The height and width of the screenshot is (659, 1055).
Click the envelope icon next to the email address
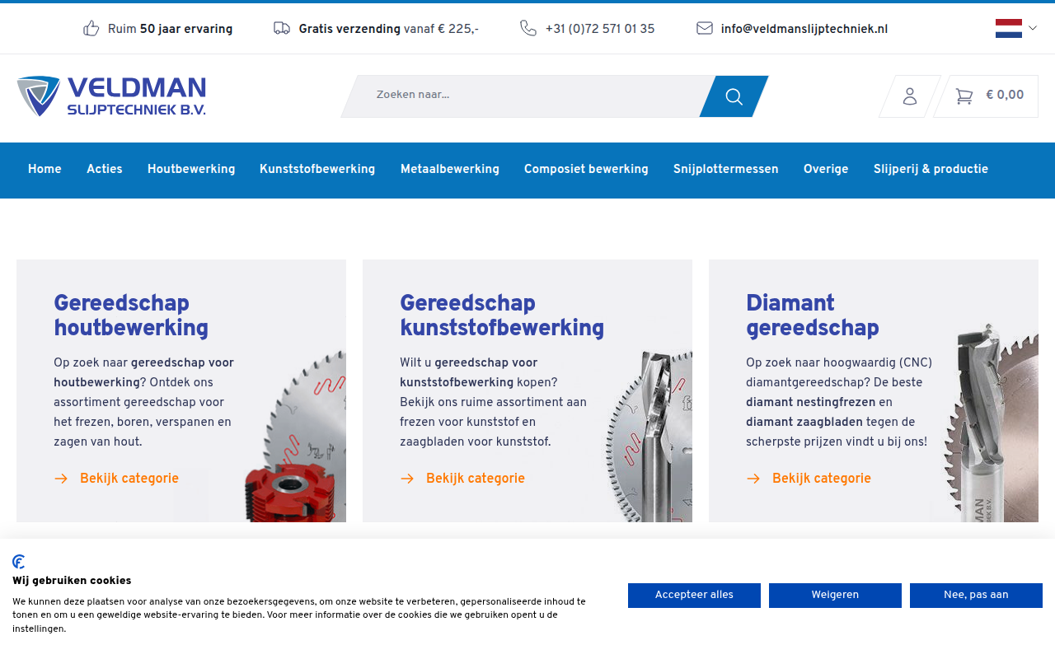coord(705,29)
